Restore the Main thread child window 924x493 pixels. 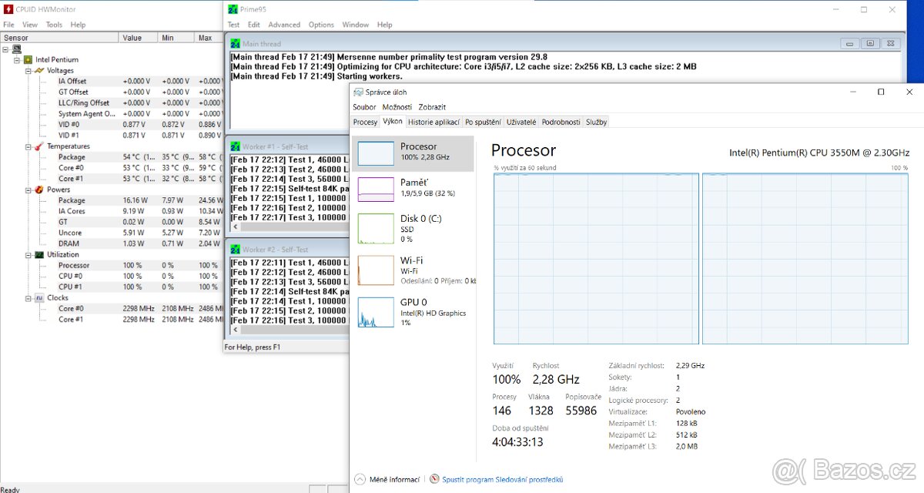869,44
